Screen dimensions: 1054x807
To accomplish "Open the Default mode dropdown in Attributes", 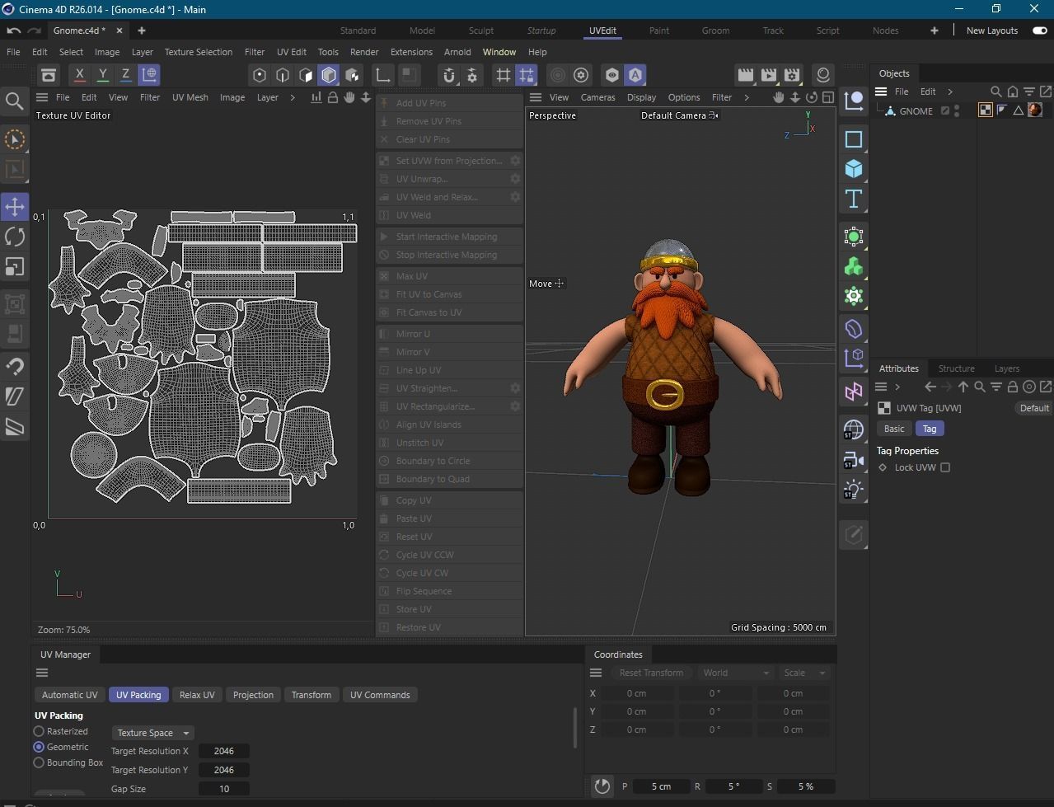I will coord(1033,408).
